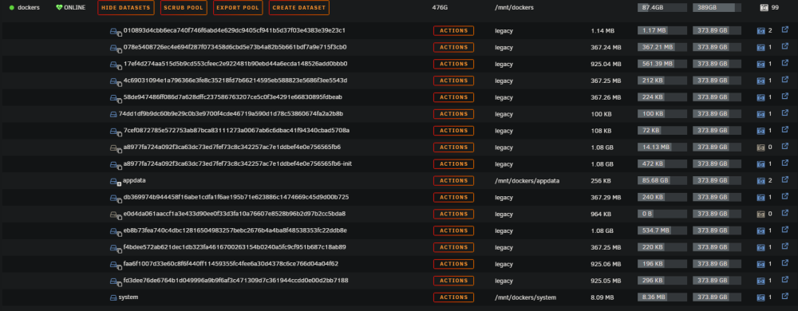Open ACTIONS for 010893d4 dataset
The height and width of the screenshot is (311, 798).
(453, 31)
